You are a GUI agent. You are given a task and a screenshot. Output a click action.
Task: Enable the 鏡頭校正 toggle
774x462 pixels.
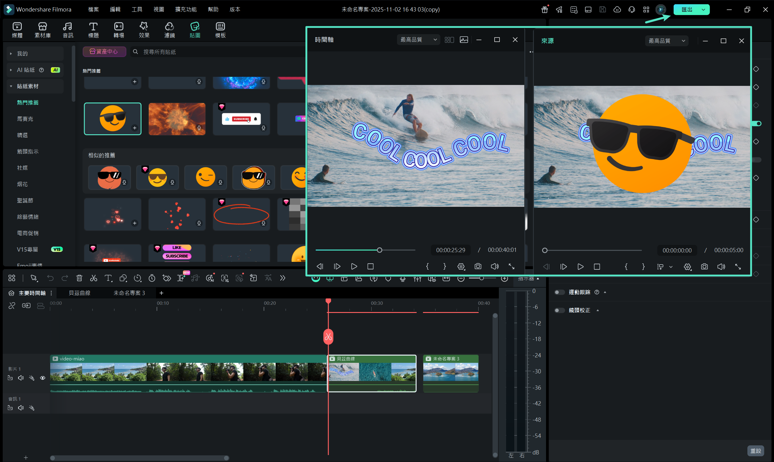point(559,310)
